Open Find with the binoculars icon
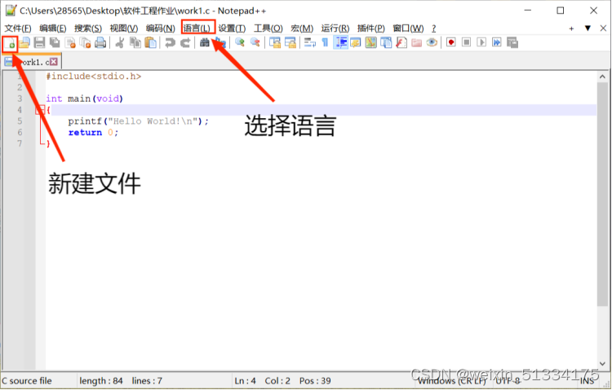This screenshot has height=390, width=612. (205, 42)
